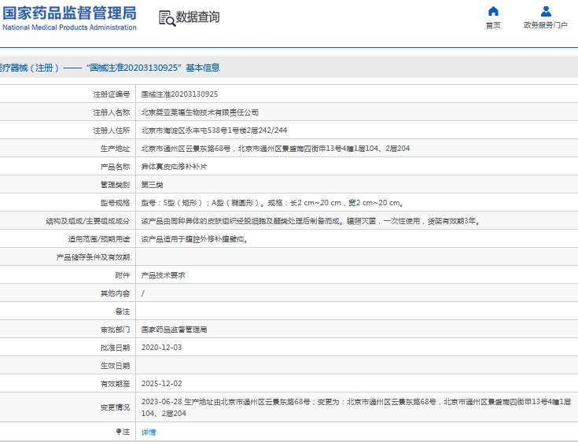Click the 适用范围/预期用途 label

click(x=99, y=239)
